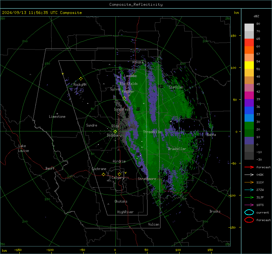This screenshot has height=254, width=272.
Task: Click the -150 bottom axis tick label
Action: coord(18,250)
